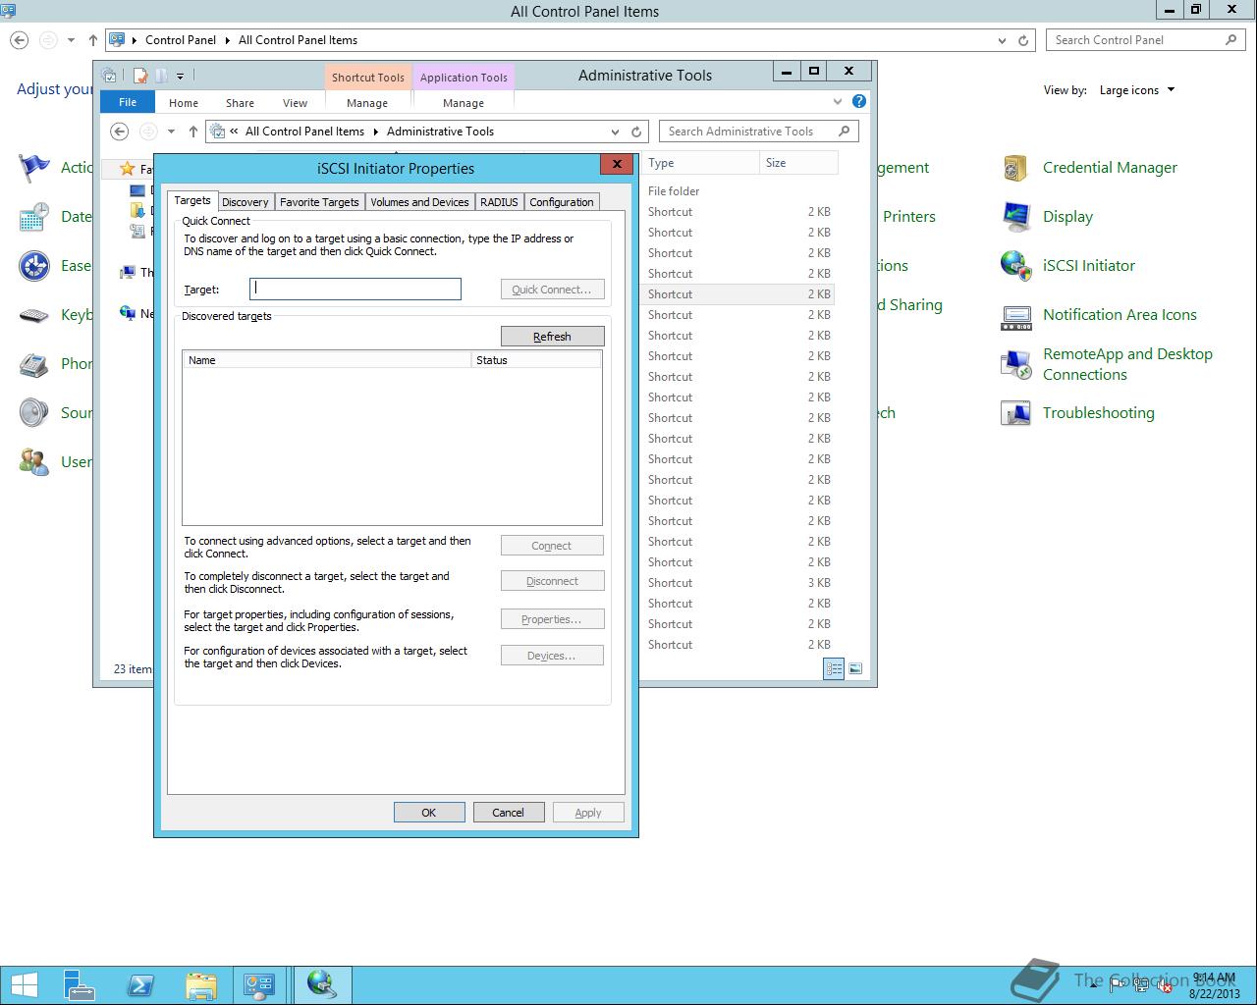Click the Disconnect button
The width and height of the screenshot is (1257, 1005).
(x=552, y=581)
